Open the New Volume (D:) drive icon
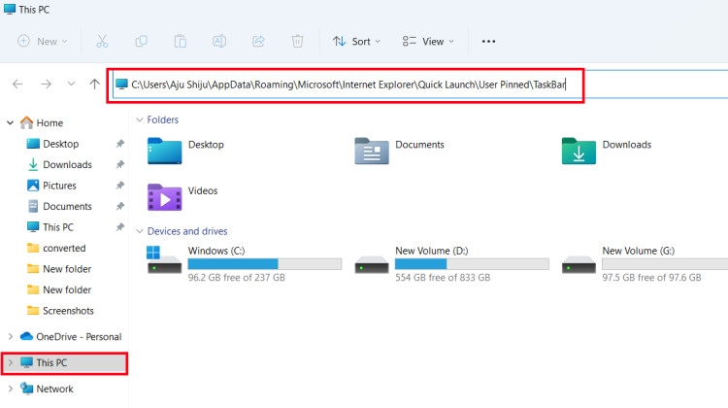The image size is (728, 408). tap(372, 265)
